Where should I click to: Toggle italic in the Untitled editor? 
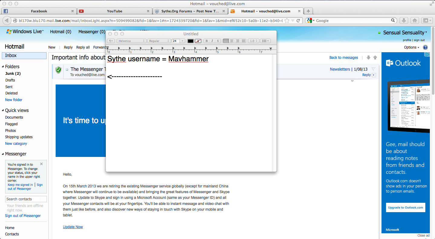(212, 41)
